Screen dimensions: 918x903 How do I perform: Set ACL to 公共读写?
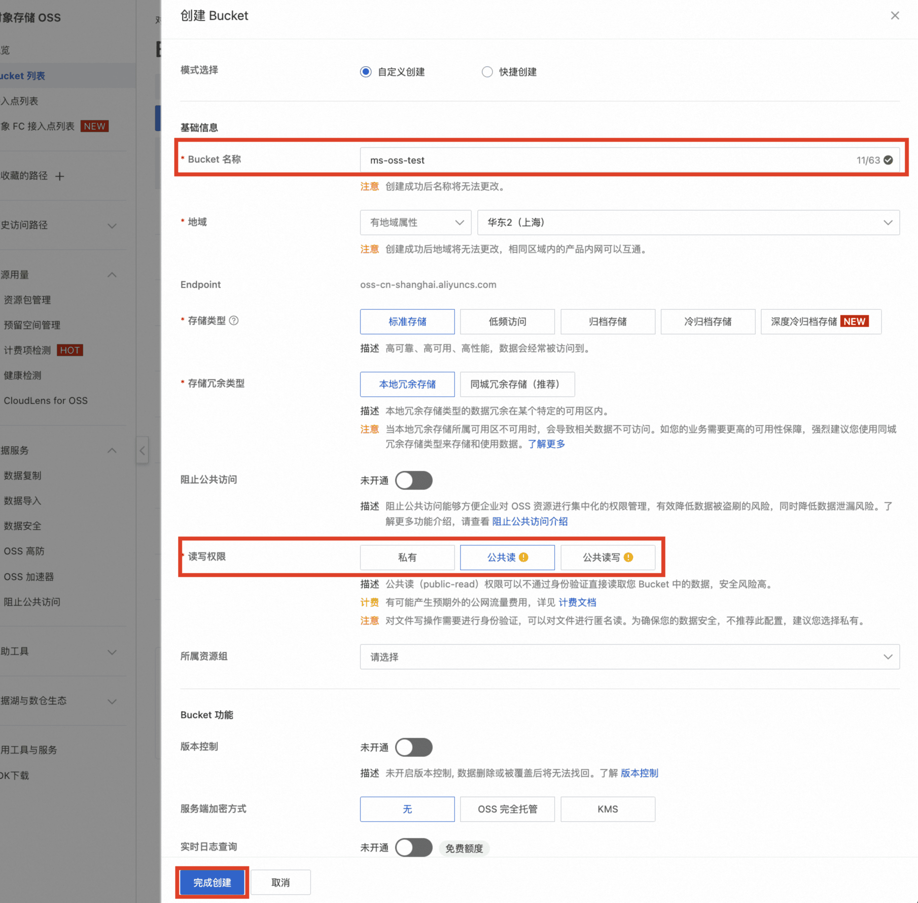click(608, 558)
